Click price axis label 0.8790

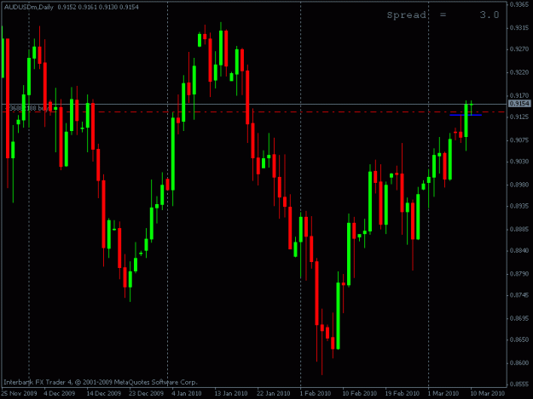click(x=519, y=274)
